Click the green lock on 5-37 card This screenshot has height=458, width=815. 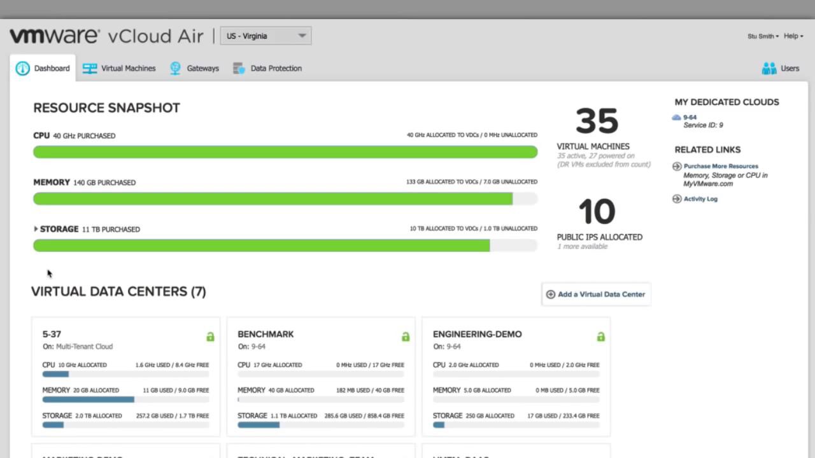click(x=210, y=337)
